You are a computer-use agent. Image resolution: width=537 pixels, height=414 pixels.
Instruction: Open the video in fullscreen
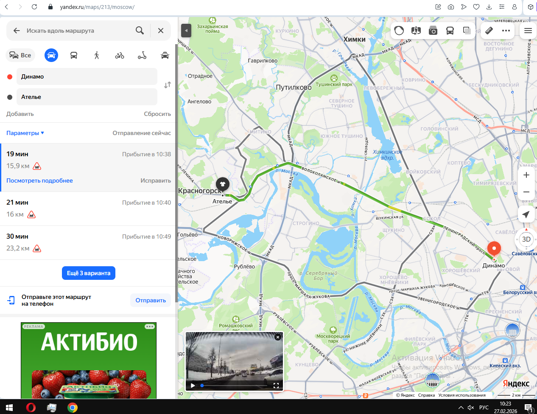(x=276, y=386)
